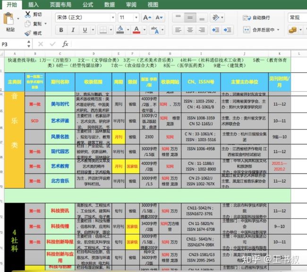Open the Borders dropdown arrow

tap(111, 30)
